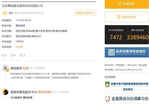This screenshot has width=149, height=106.
Task: Click reply timestamp 01-12 12:09:25
Action: tap(38, 68)
